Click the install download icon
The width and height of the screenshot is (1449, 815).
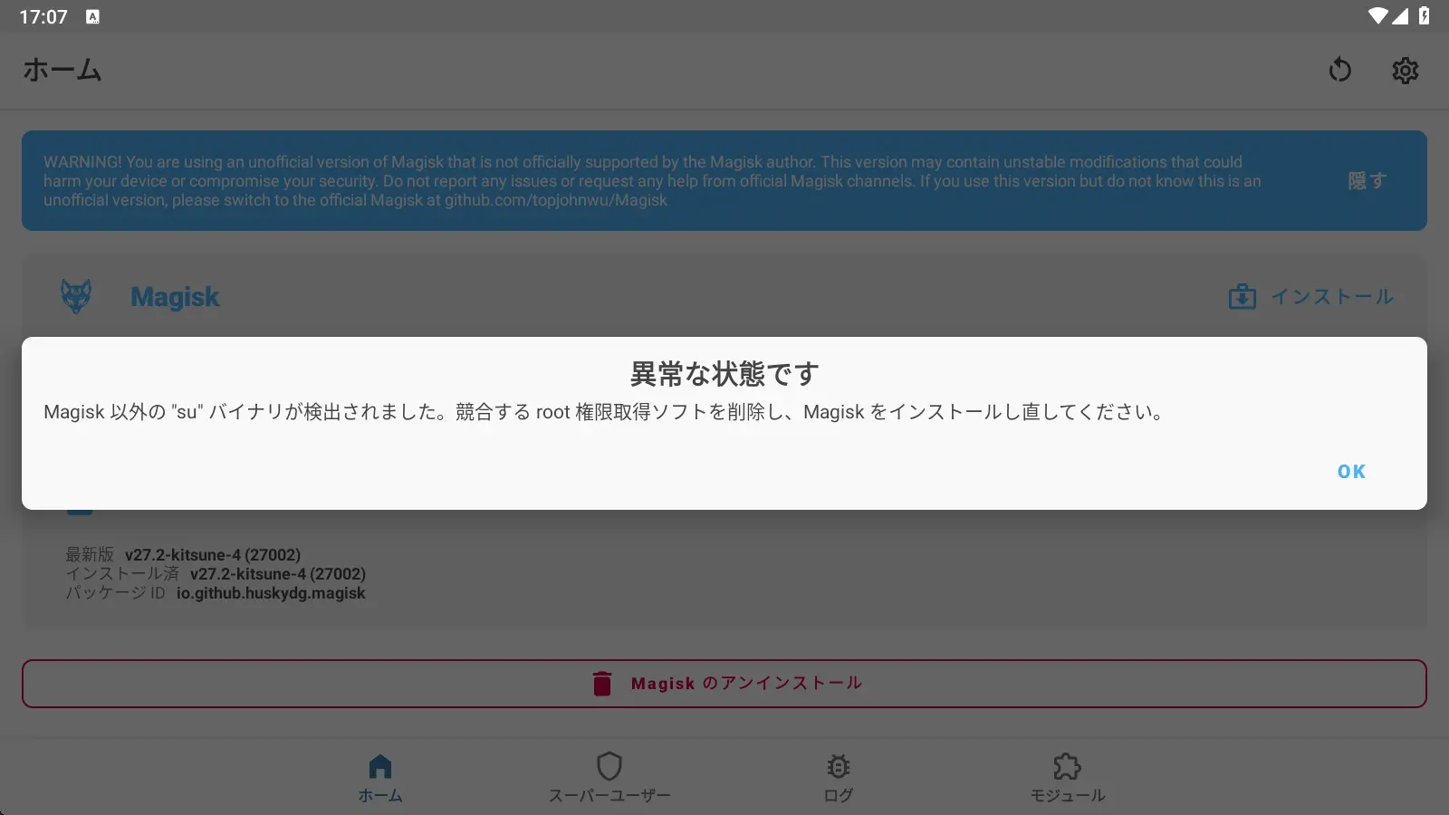1242,296
